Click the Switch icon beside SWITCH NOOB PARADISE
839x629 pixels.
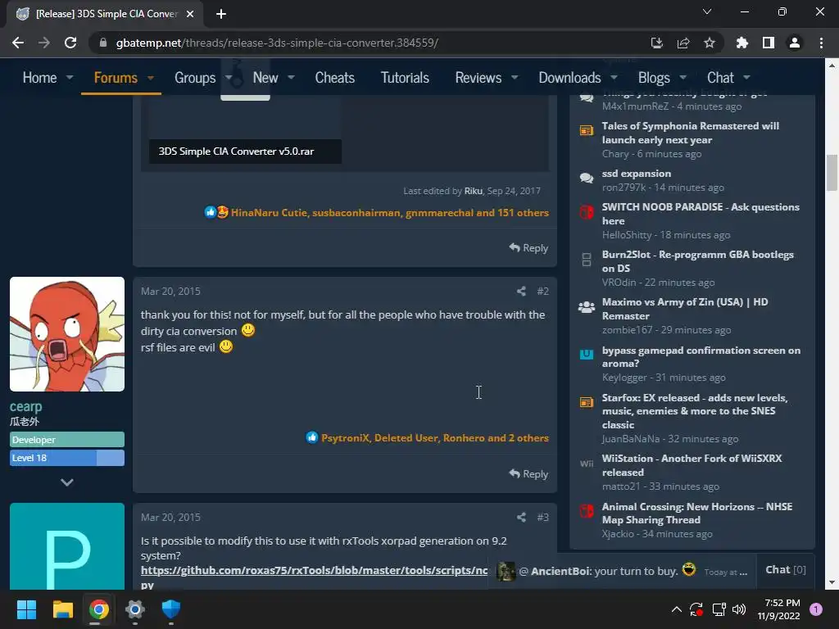click(587, 212)
